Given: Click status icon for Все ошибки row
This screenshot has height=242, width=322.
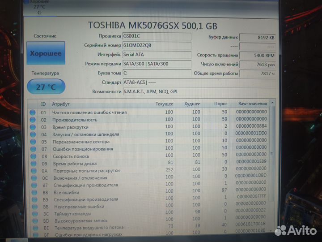Looking at the screenshot, I should [x=34, y=192].
